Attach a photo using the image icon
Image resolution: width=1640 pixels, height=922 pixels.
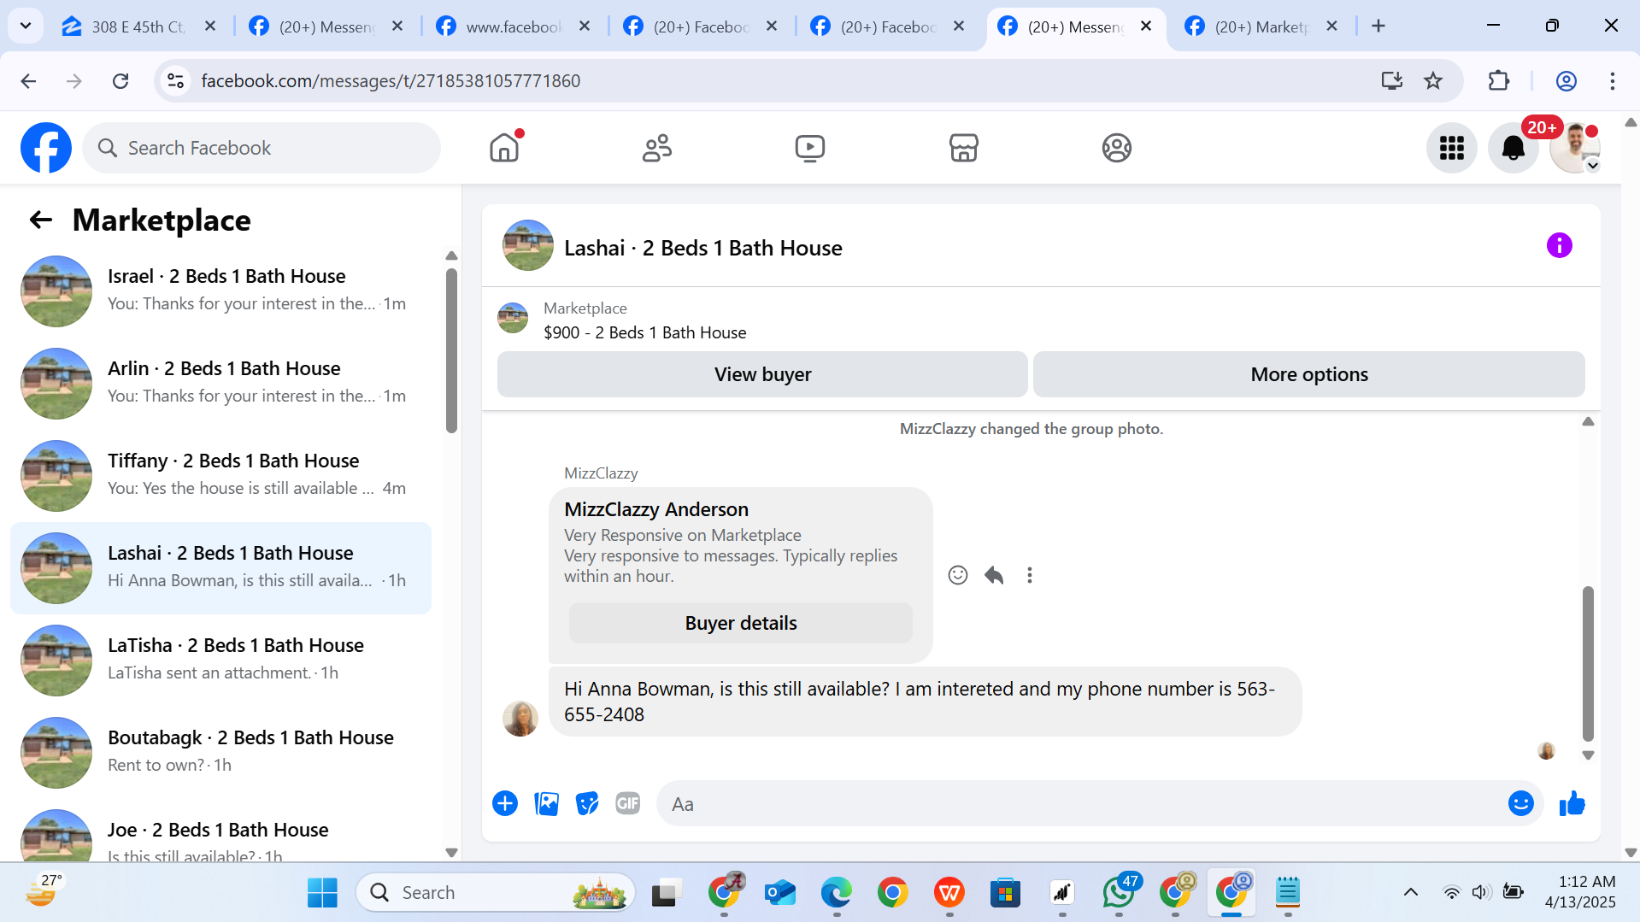click(x=546, y=803)
